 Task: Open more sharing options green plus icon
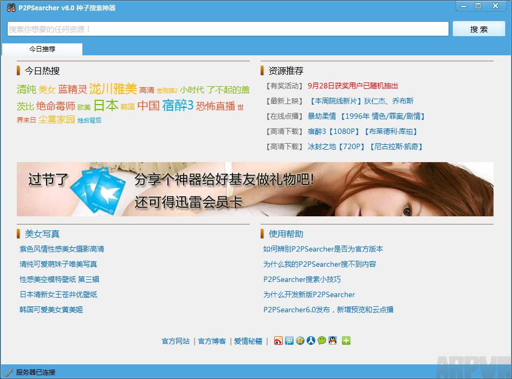346,341
